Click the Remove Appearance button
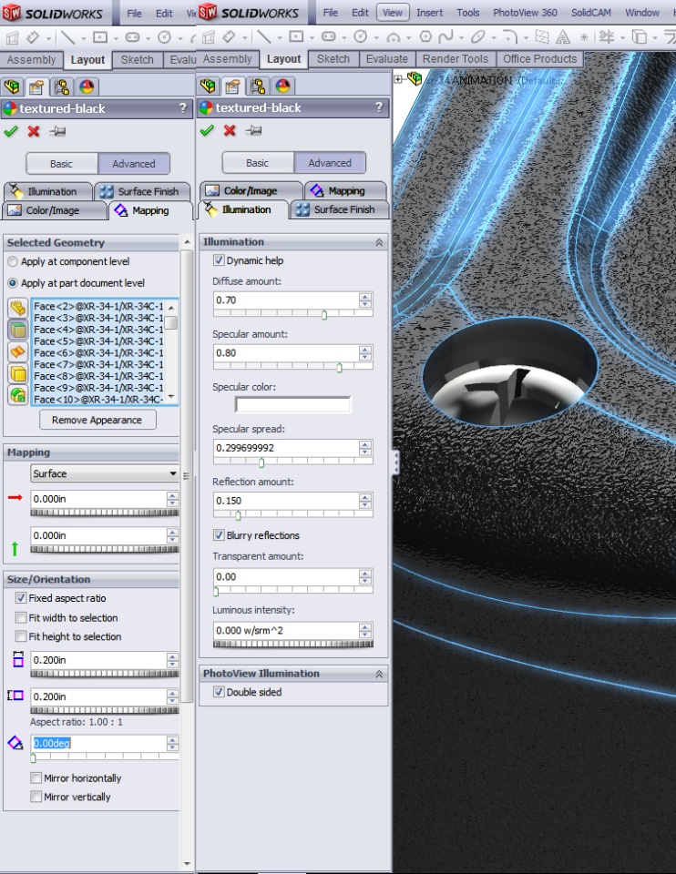Image resolution: width=676 pixels, height=874 pixels. point(97,420)
